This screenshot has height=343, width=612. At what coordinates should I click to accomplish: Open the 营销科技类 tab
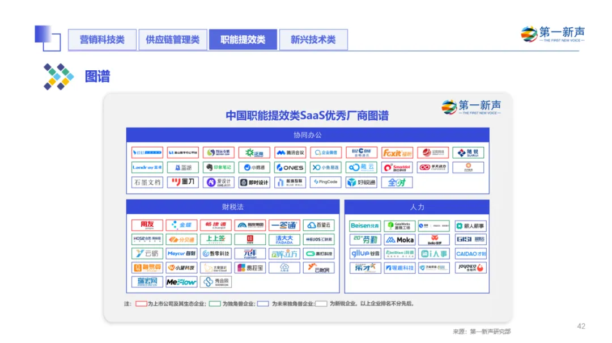pyautogui.click(x=102, y=40)
